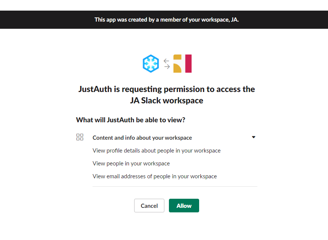The image size is (328, 240).
Task: Click 'View people in your workspace' permission
Action: [131, 164]
